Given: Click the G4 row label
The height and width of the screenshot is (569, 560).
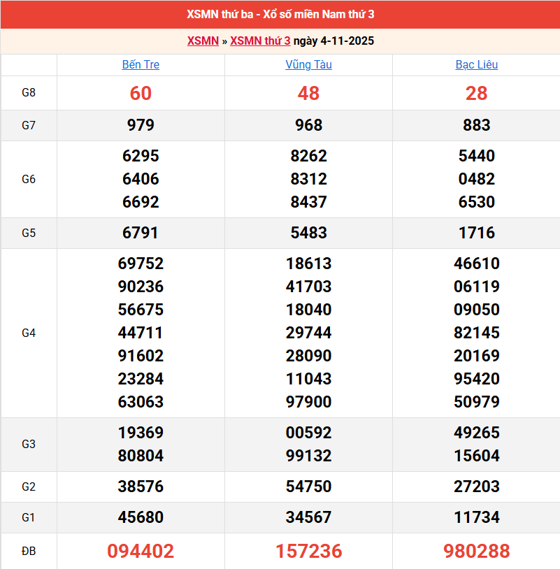Looking at the screenshot, I should [x=29, y=333].
